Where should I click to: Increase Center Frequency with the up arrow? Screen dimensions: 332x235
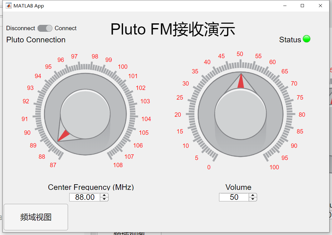click(104, 195)
